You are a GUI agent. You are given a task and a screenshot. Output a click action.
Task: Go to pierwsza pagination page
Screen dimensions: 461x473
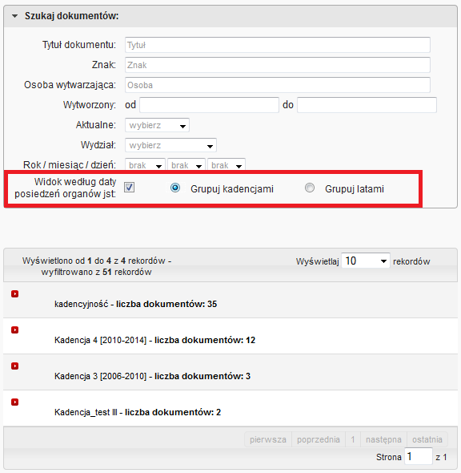(267, 439)
